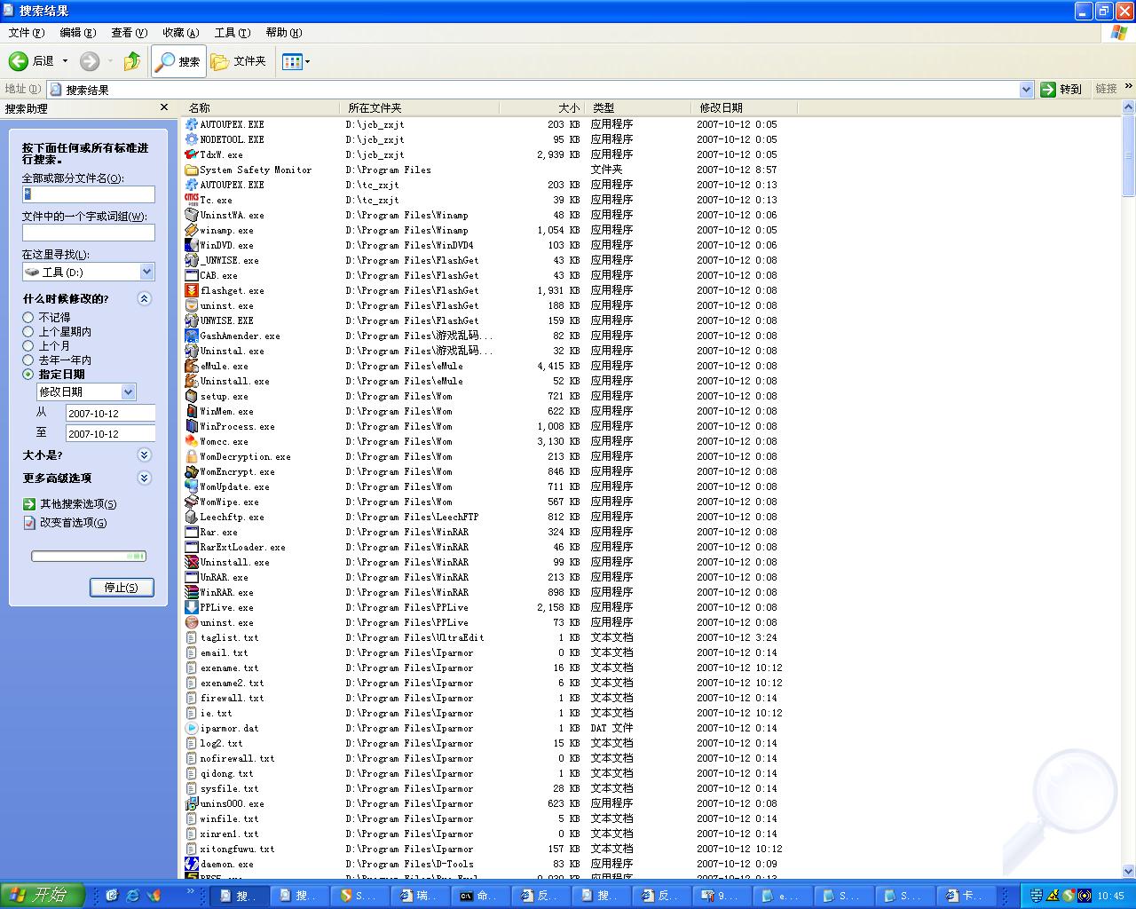Screen dimensions: 1136x909
Task: Select the WinRAR.exe icon
Action: (x=192, y=592)
